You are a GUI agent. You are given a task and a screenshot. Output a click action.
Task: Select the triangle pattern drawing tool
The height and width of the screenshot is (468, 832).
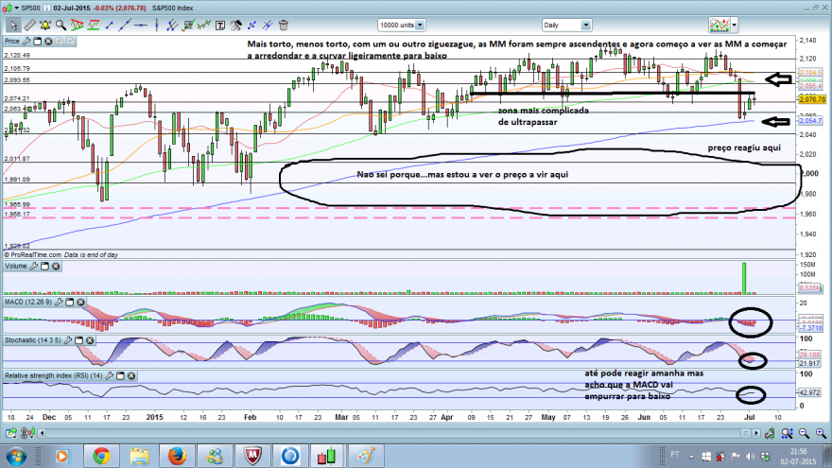pyautogui.click(x=77, y=25)
